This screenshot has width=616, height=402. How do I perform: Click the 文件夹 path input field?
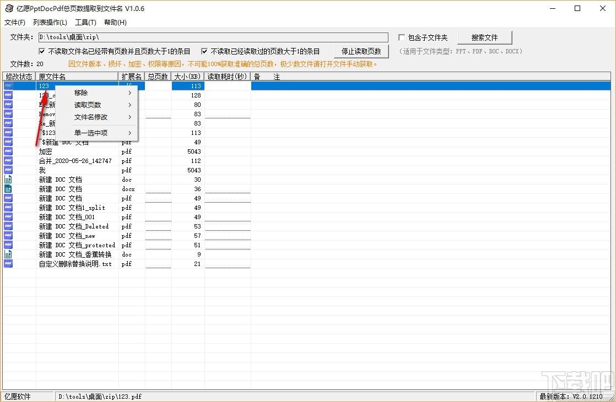[x=213, y=37]
